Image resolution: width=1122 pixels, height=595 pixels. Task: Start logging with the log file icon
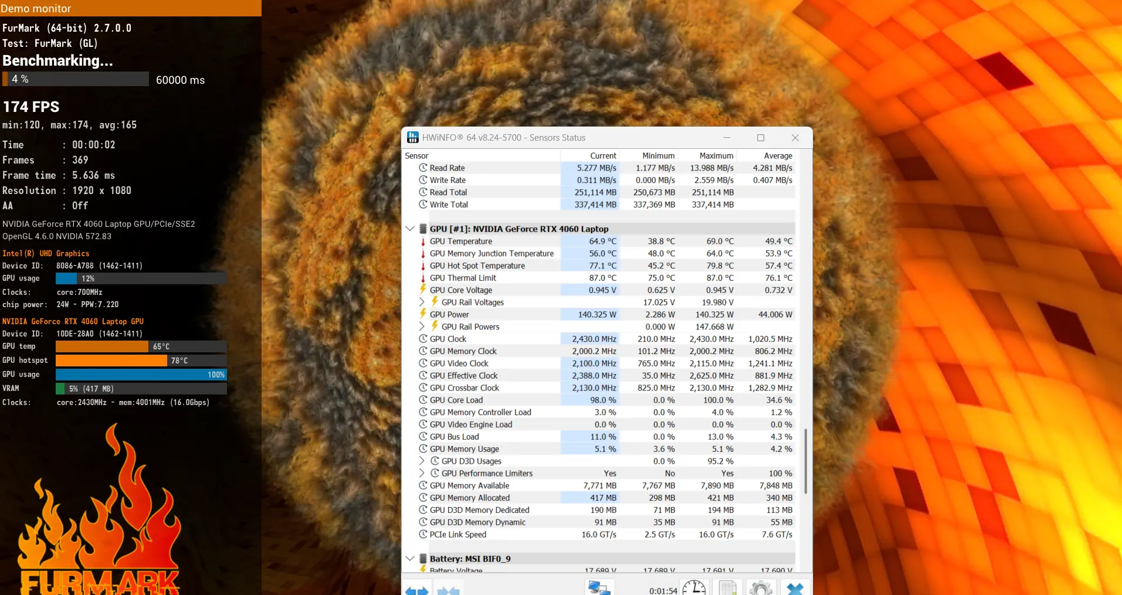pos(727,588)
